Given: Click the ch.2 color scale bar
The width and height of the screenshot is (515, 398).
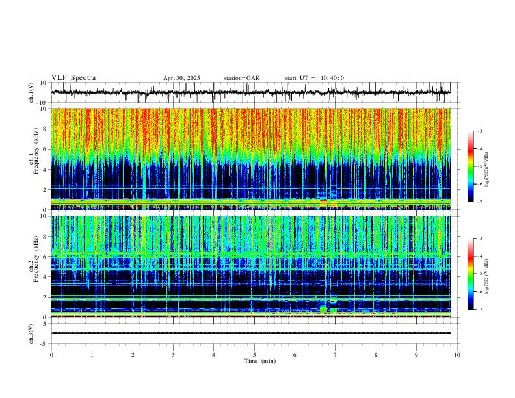Looking at the screenshot, I should (x=470, y=274).
